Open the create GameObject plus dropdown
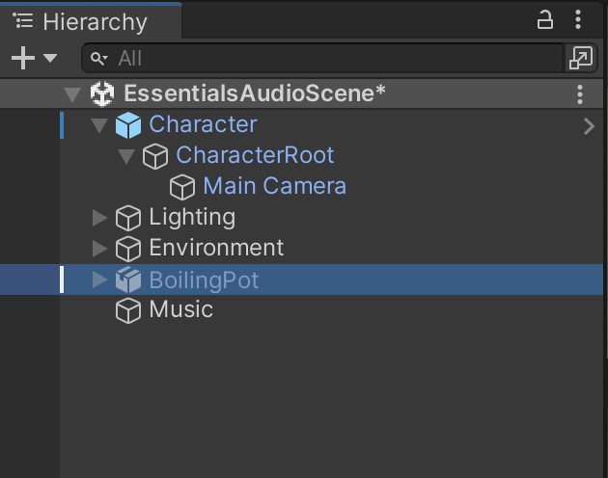 click(x=34, y=59)
